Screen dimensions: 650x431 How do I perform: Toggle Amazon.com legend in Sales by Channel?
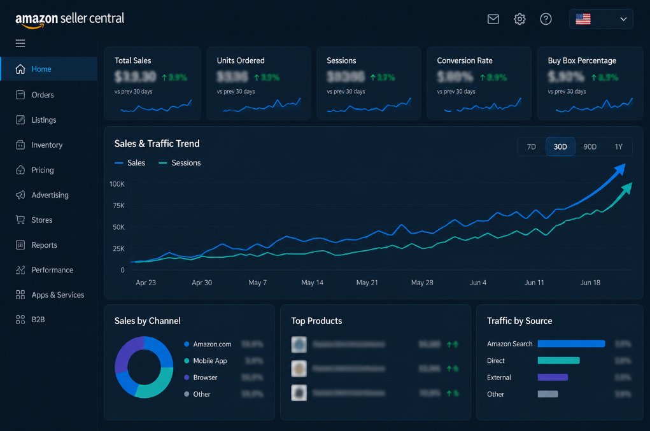(x=208, y=344)
